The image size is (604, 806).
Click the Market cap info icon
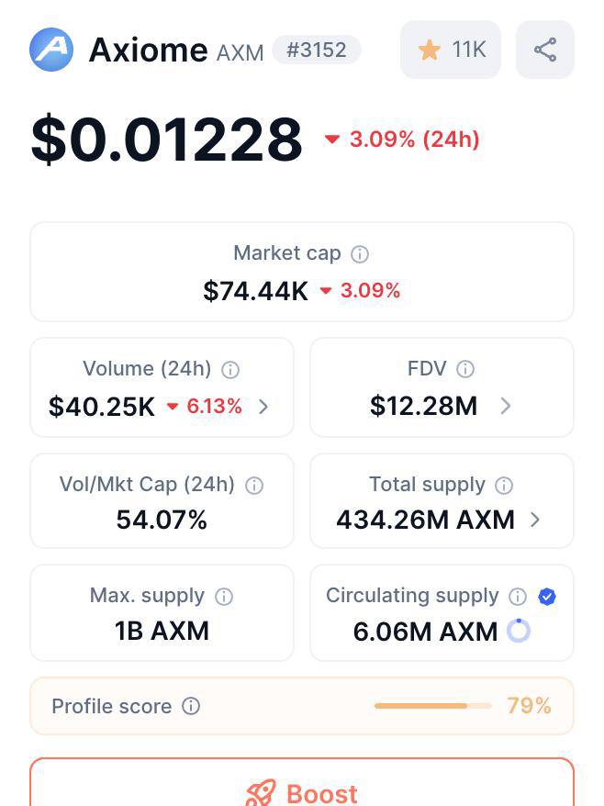click(x=361, y=254)
